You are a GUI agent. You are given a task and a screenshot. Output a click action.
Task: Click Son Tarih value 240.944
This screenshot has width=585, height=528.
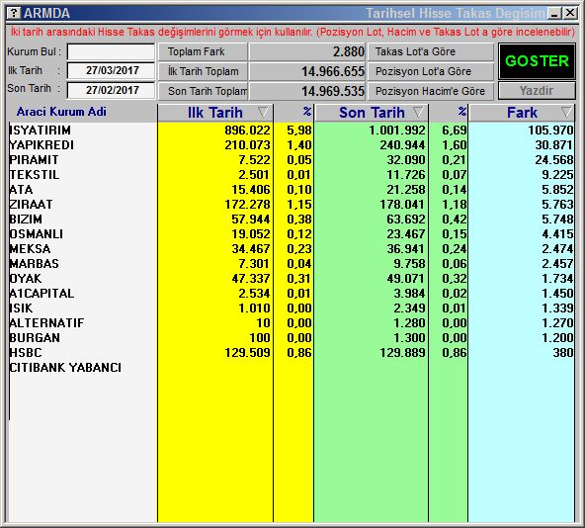(402, 145)
